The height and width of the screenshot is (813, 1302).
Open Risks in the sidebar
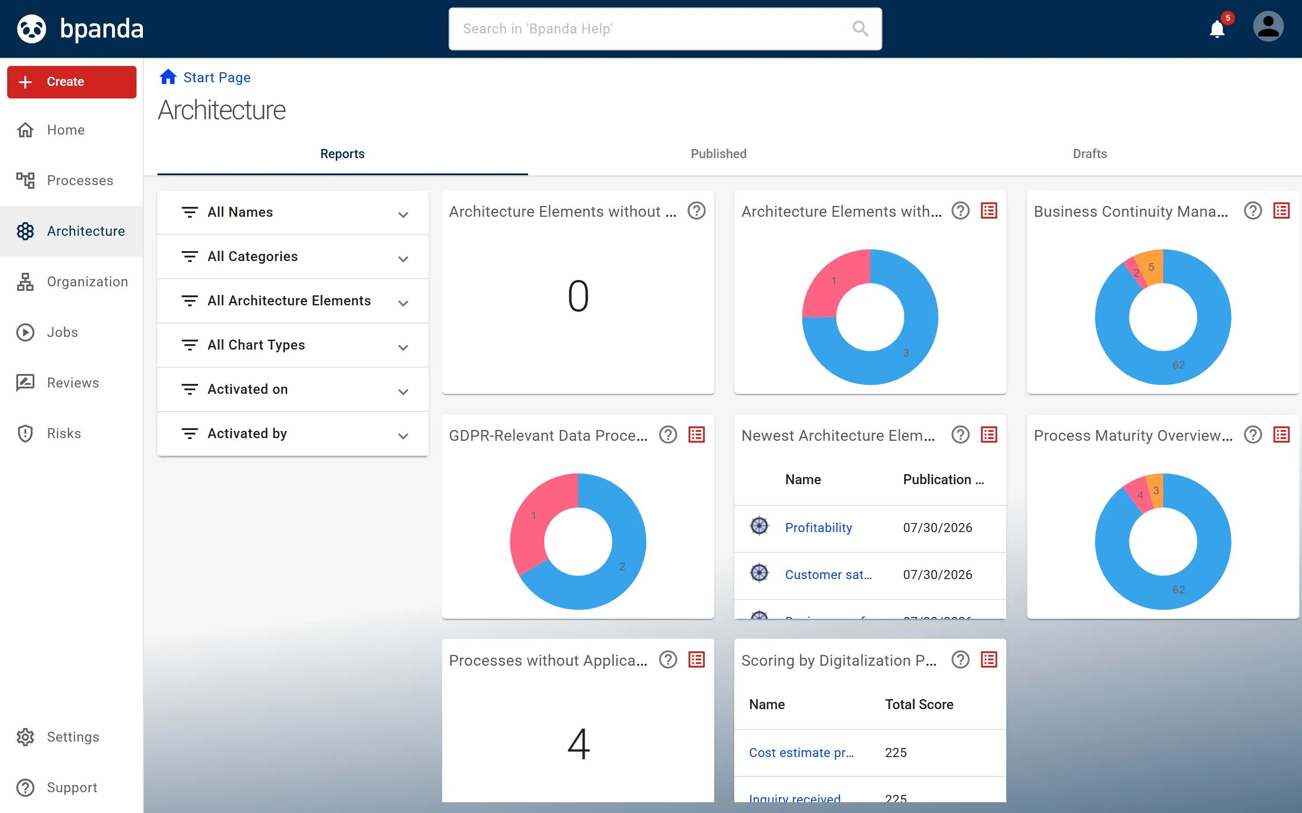pos(71,434)
